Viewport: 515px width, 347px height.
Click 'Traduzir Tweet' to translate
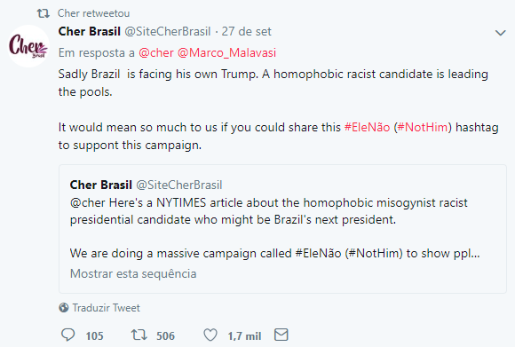click(106, 308)
